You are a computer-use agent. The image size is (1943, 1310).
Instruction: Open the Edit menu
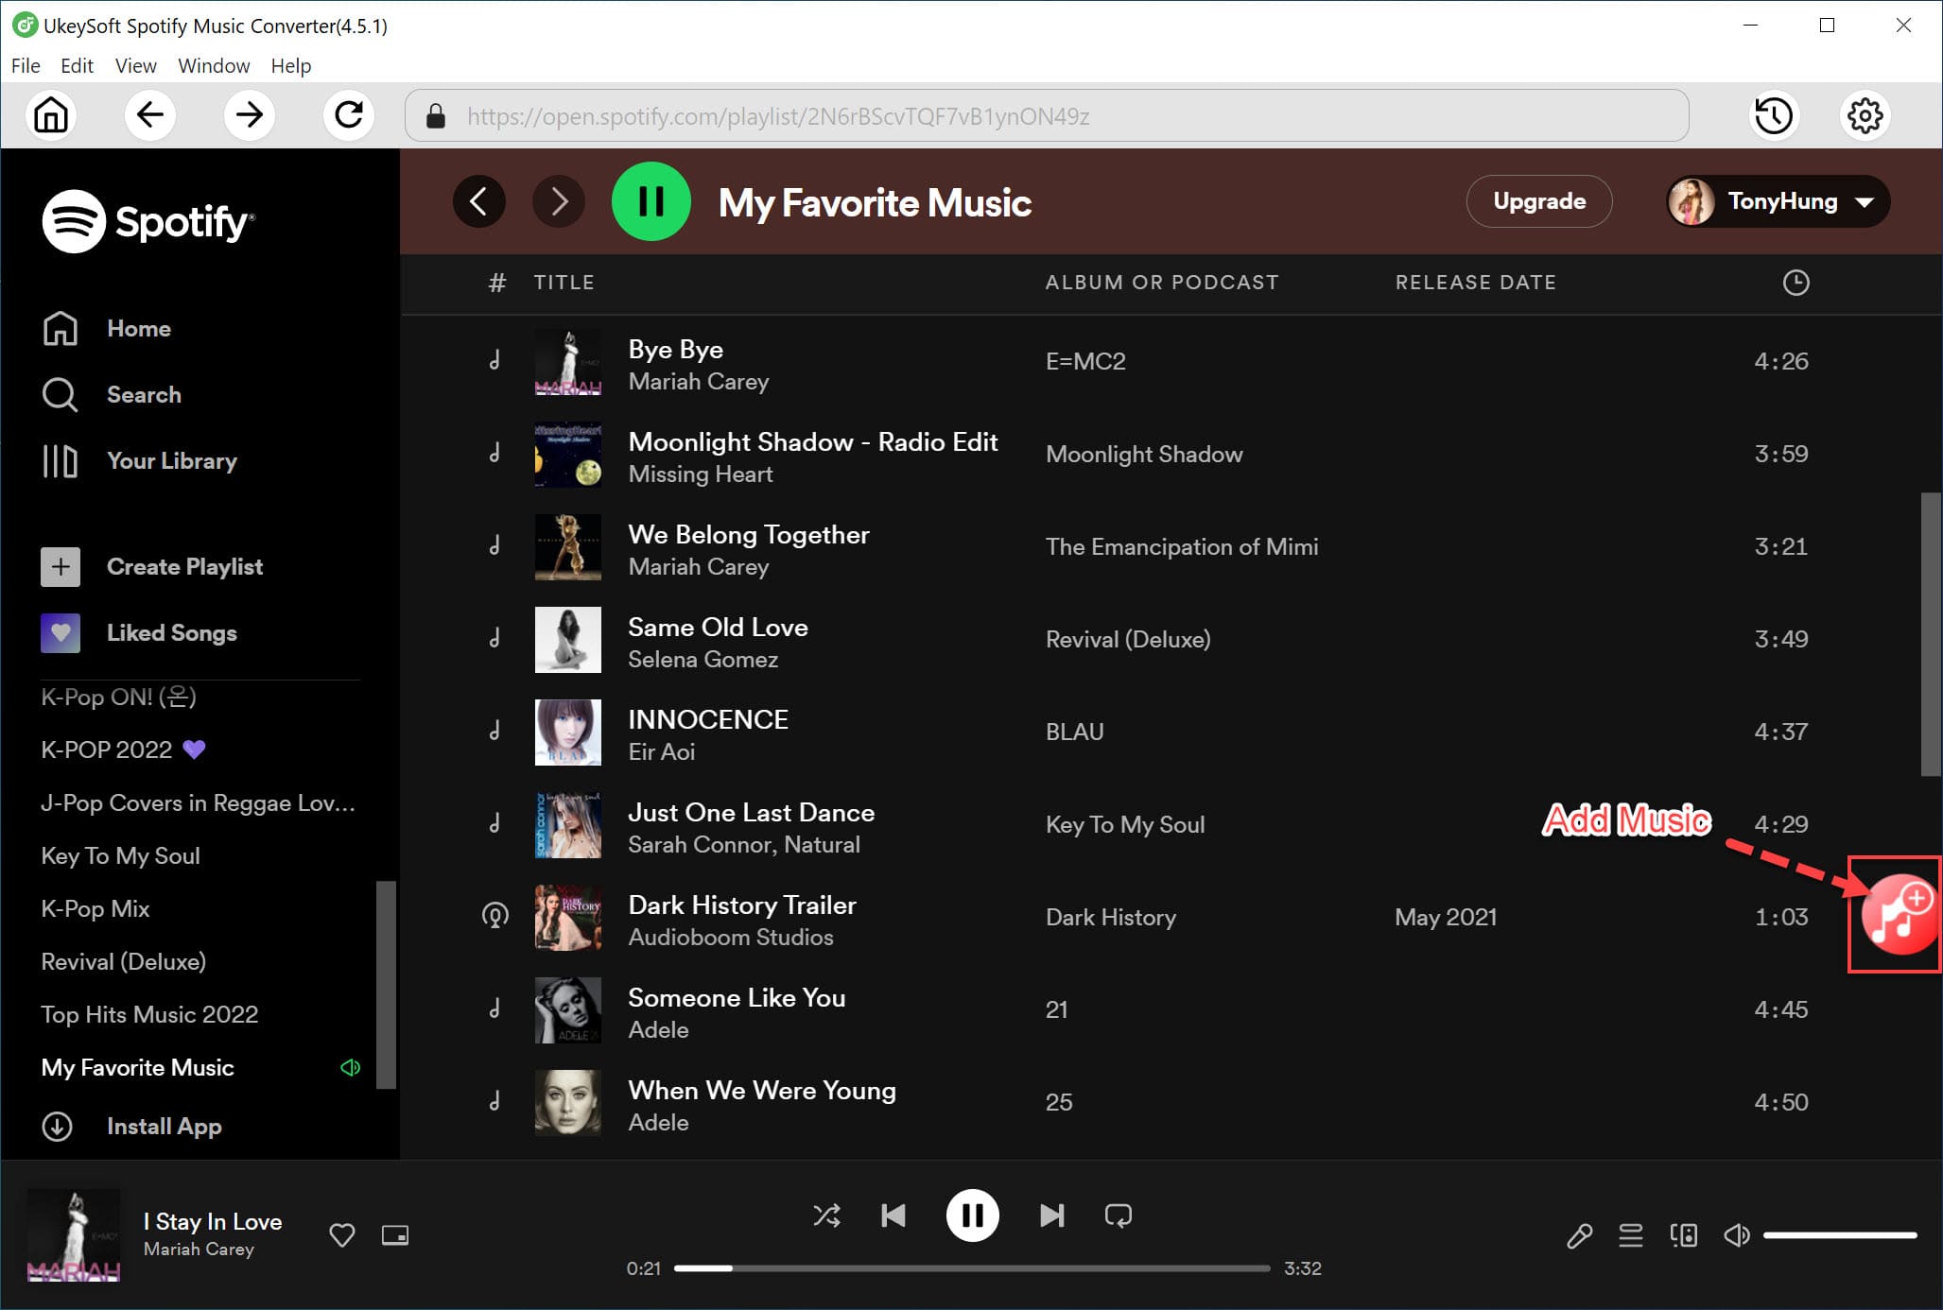coord(76,64)
